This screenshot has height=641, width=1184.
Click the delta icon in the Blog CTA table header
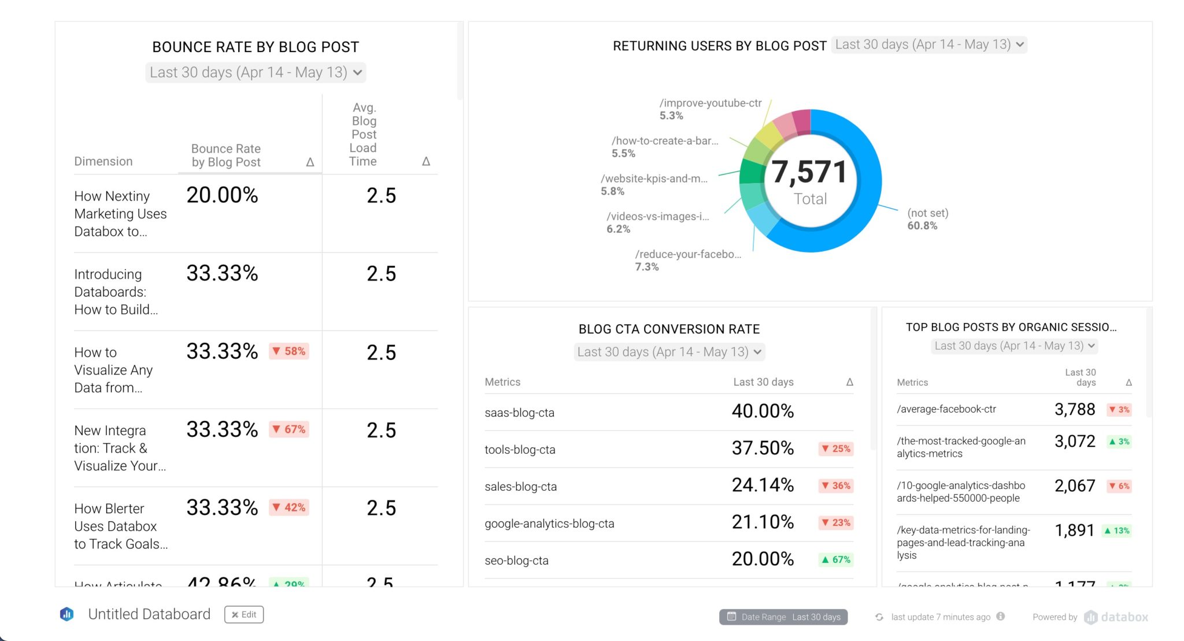click(850, 382)
